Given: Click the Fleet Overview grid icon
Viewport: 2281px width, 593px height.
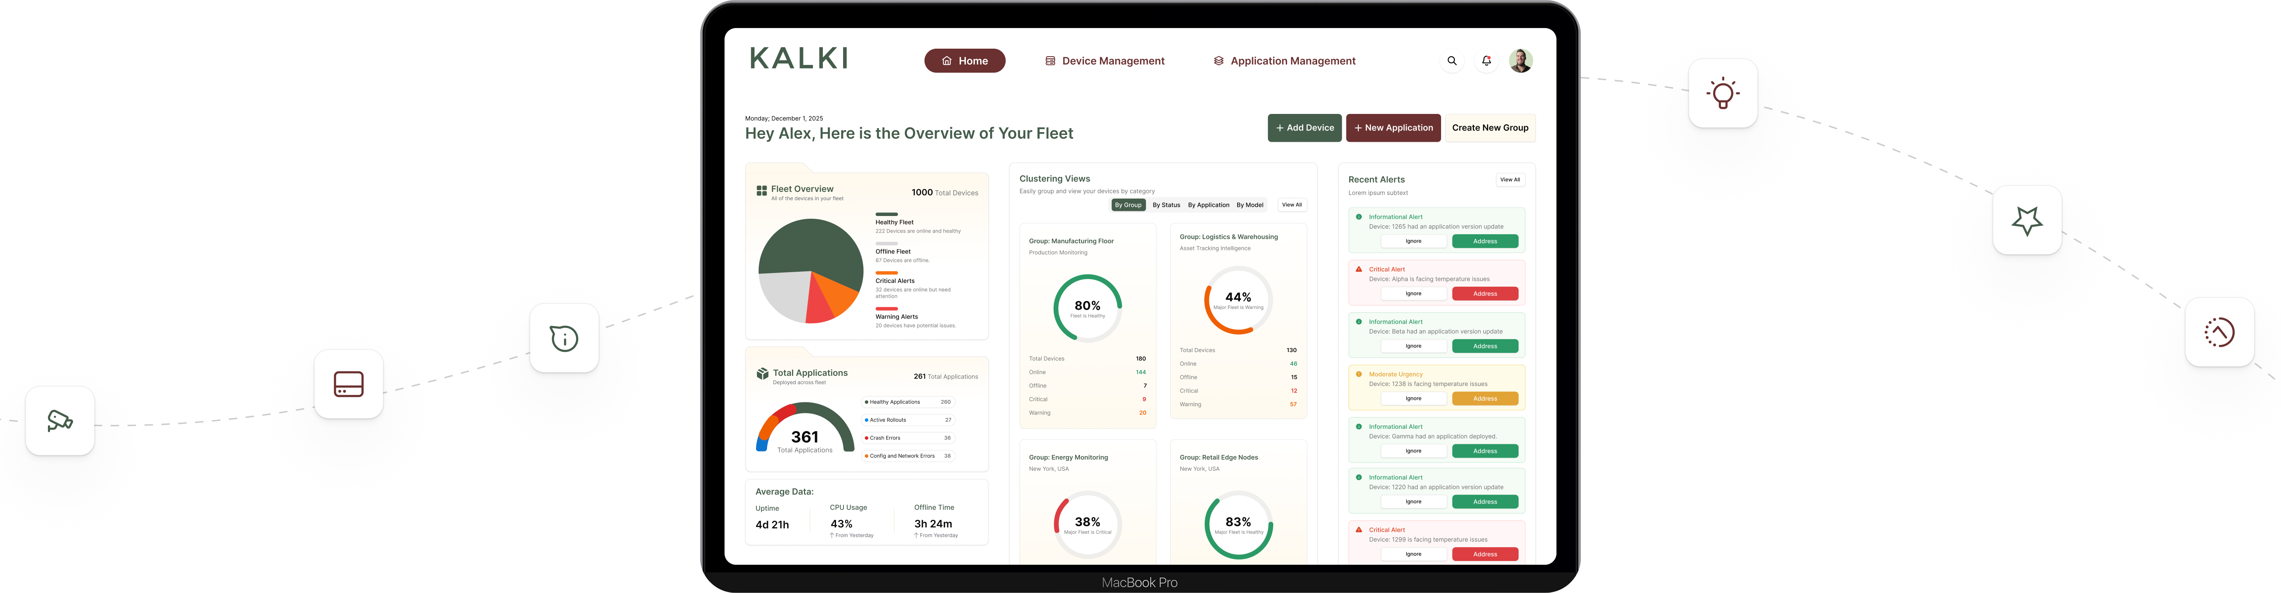Looking at the screenshot, I should (762, 190).
